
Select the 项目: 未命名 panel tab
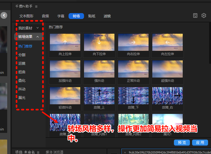[25, 152]
